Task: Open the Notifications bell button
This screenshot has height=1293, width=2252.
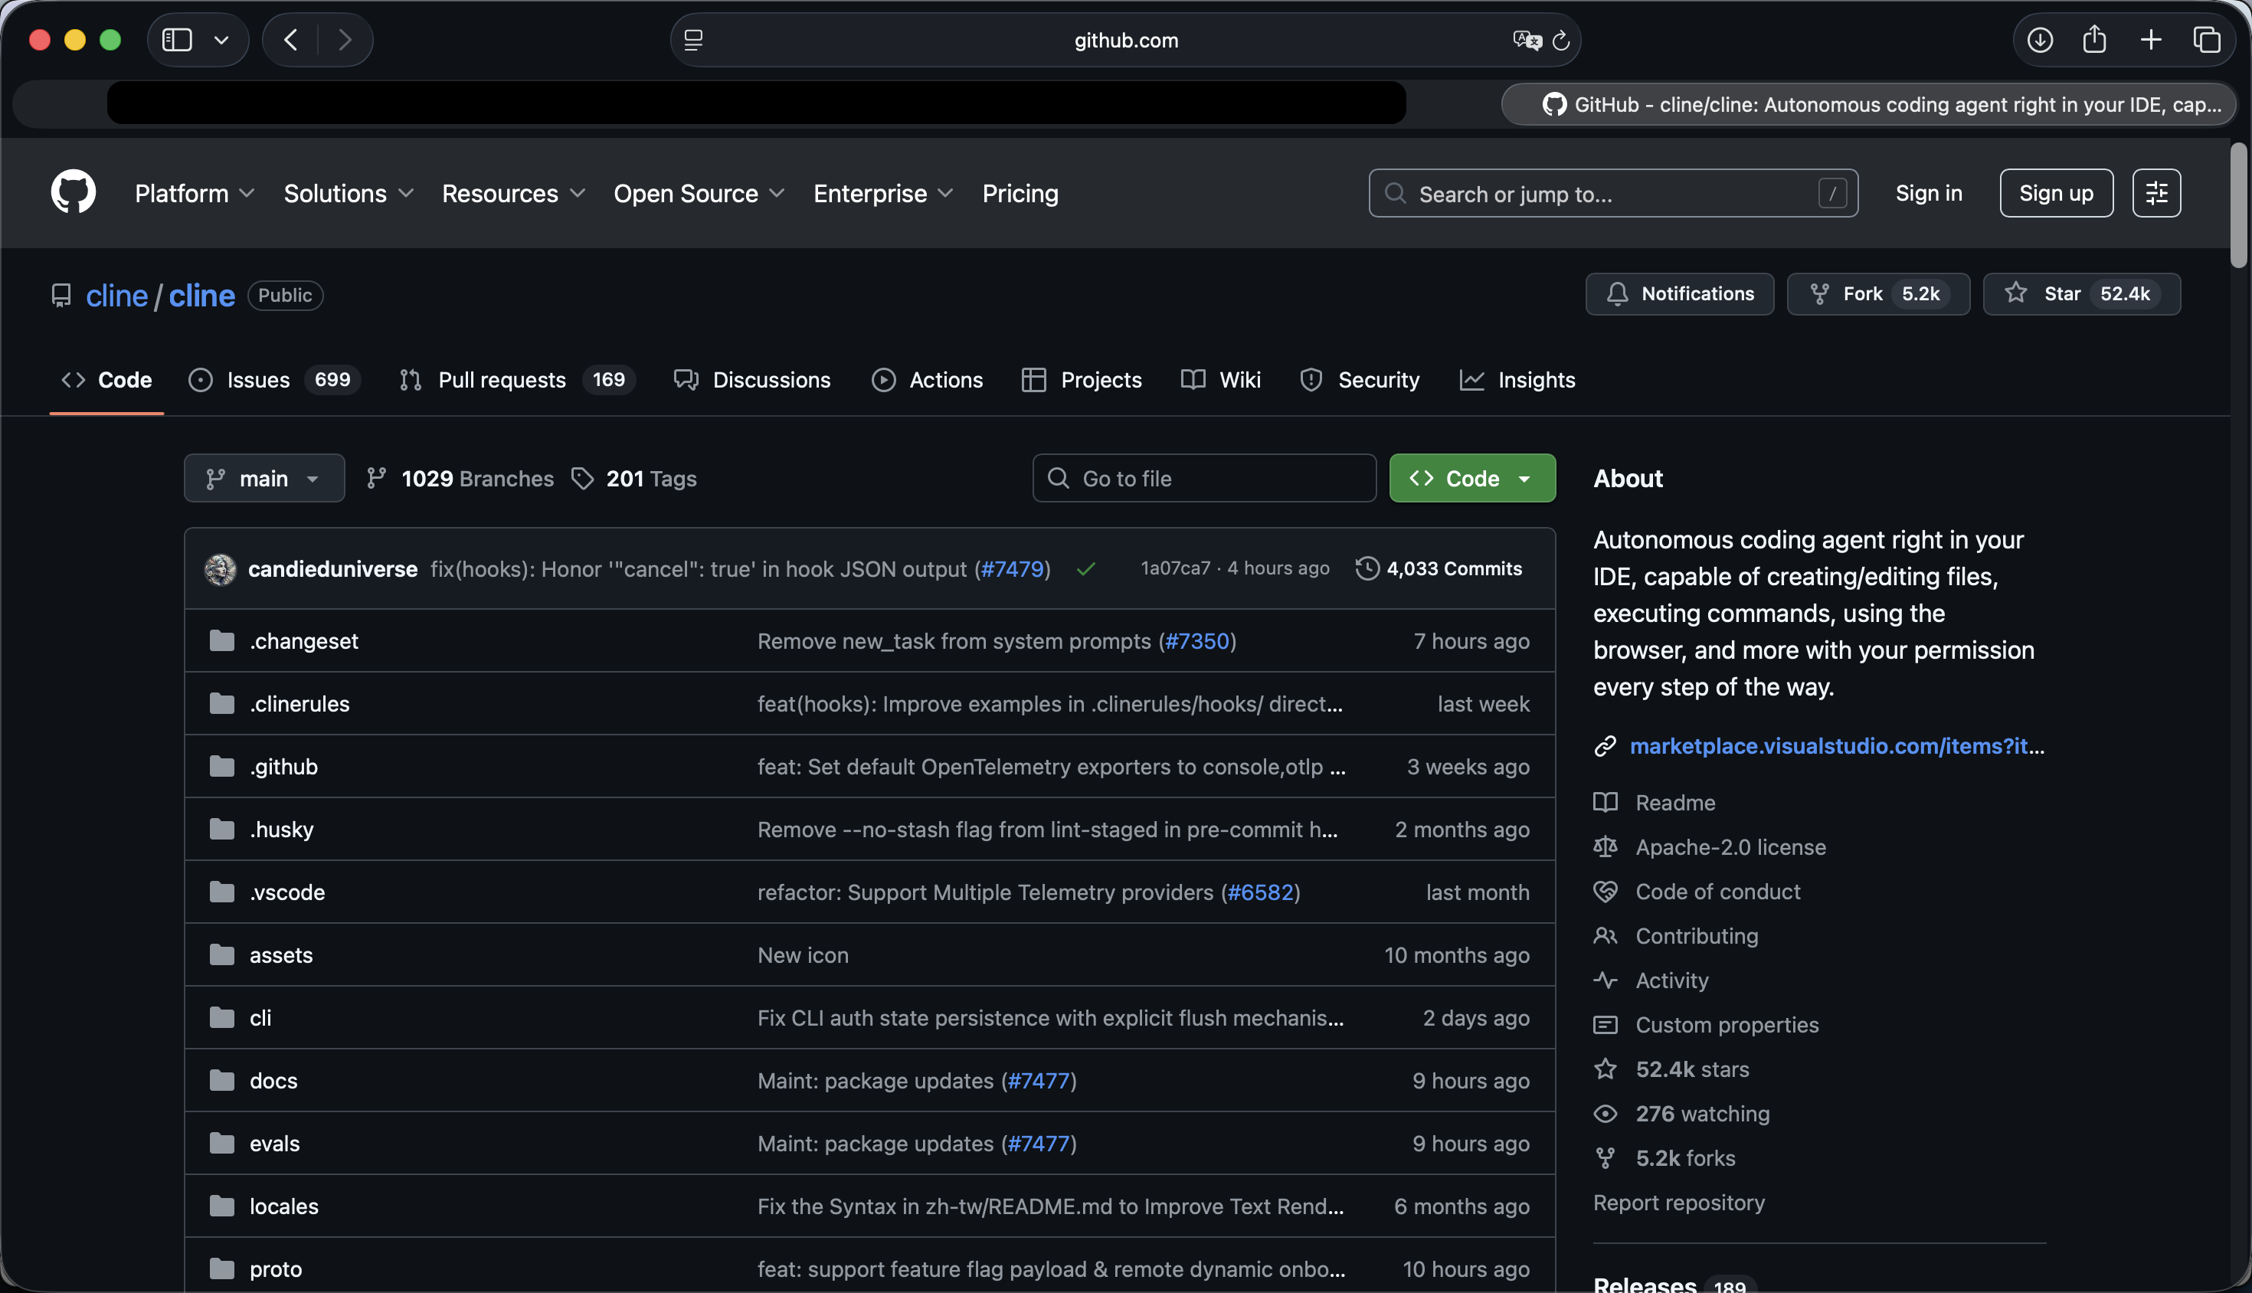Action: pyautogui.click(x=1679, y=294)
